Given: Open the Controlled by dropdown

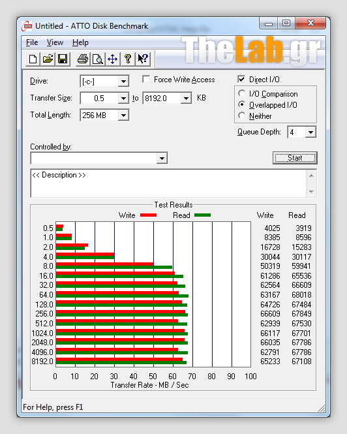Looking at the screenshot, I should pos(99,159).
